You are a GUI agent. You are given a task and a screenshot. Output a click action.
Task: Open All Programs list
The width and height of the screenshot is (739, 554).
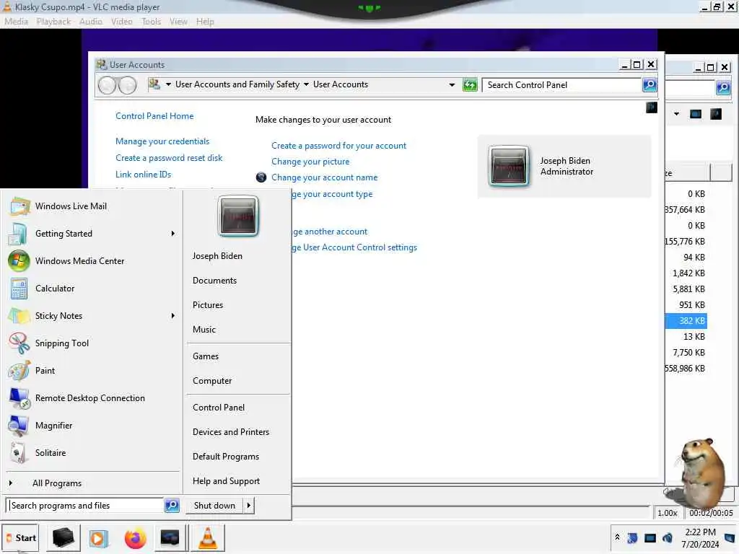(56, 483)
